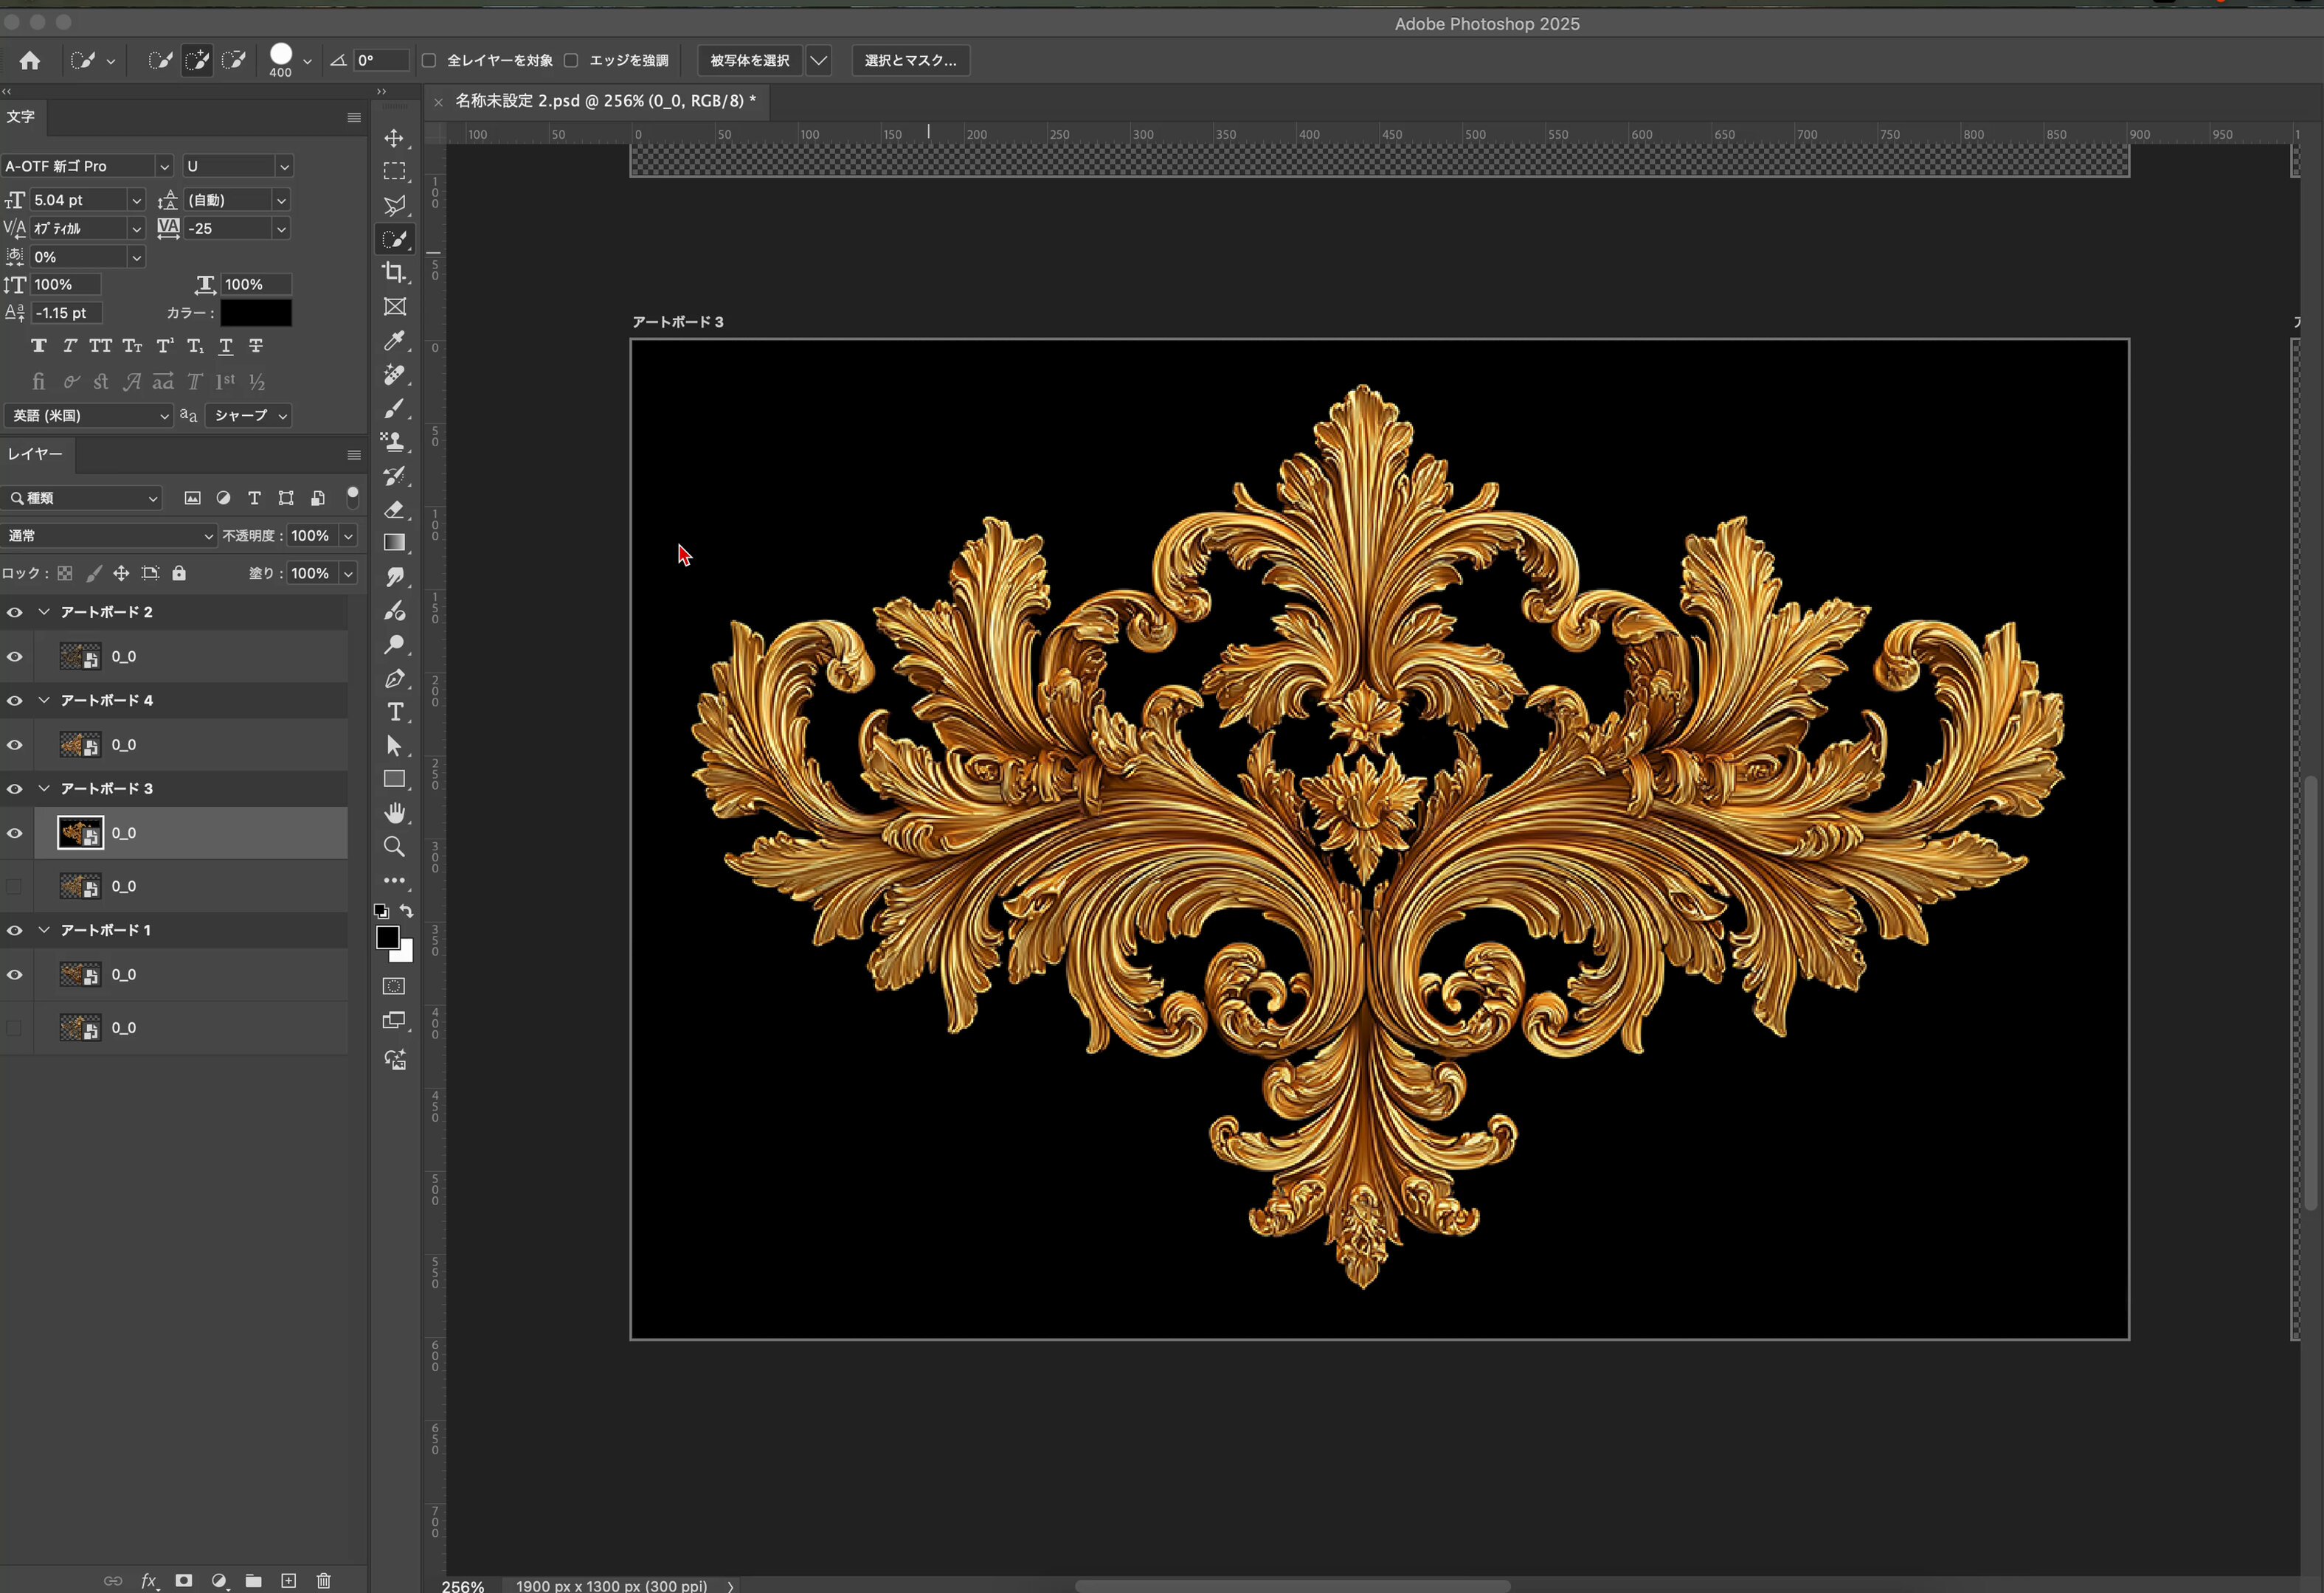Viewport: 2324px width, 1593px height.
Task: Hide アートボード 1 artboard visibility
Action: (14, 929)
